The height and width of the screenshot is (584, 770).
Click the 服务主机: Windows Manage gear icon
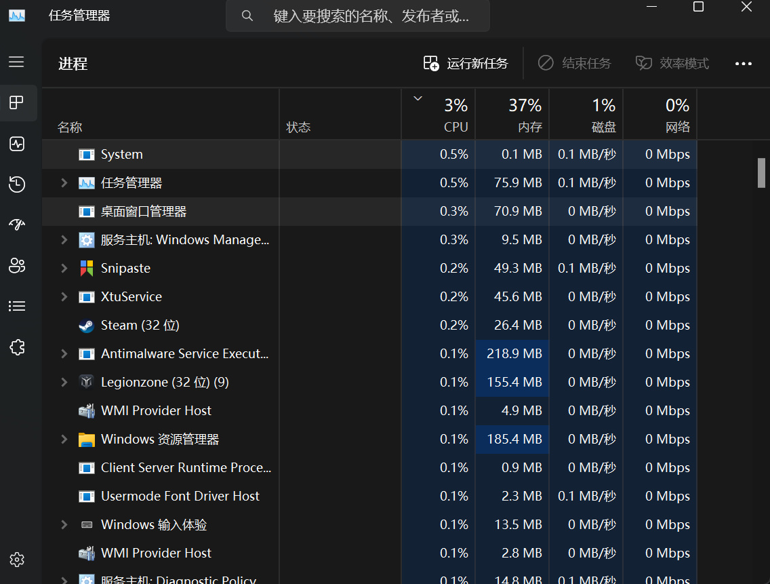[x=87, y=240]
